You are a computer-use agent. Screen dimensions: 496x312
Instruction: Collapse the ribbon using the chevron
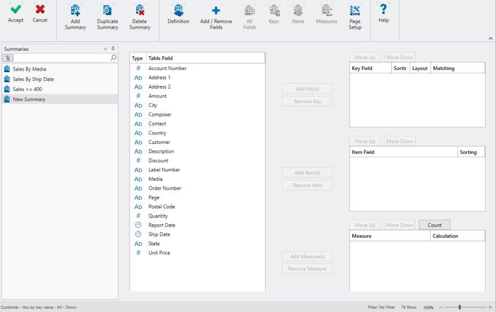[x=490, y=38]
